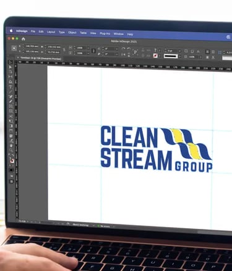
Task: Open the Type menu
Action: point(62,32)
